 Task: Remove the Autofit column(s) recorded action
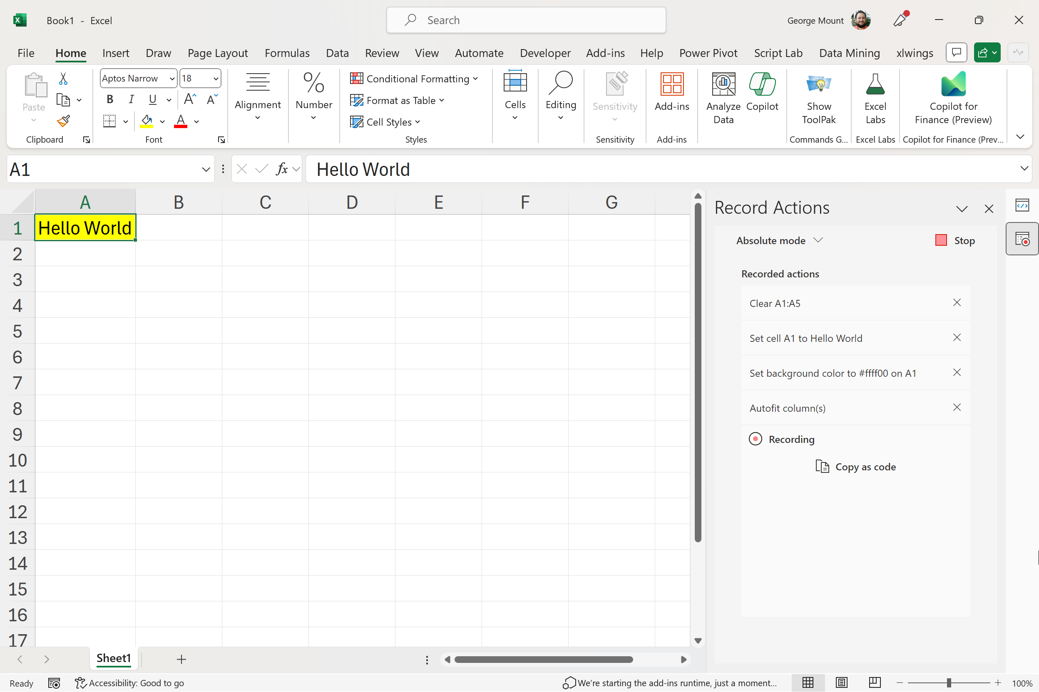(x=957, y=408)
